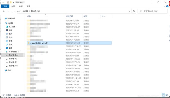The image size is (170, 98).
Task: Click the mysql-8.0.20-winx64 folder icon
Action: click(x=29, y=43)
